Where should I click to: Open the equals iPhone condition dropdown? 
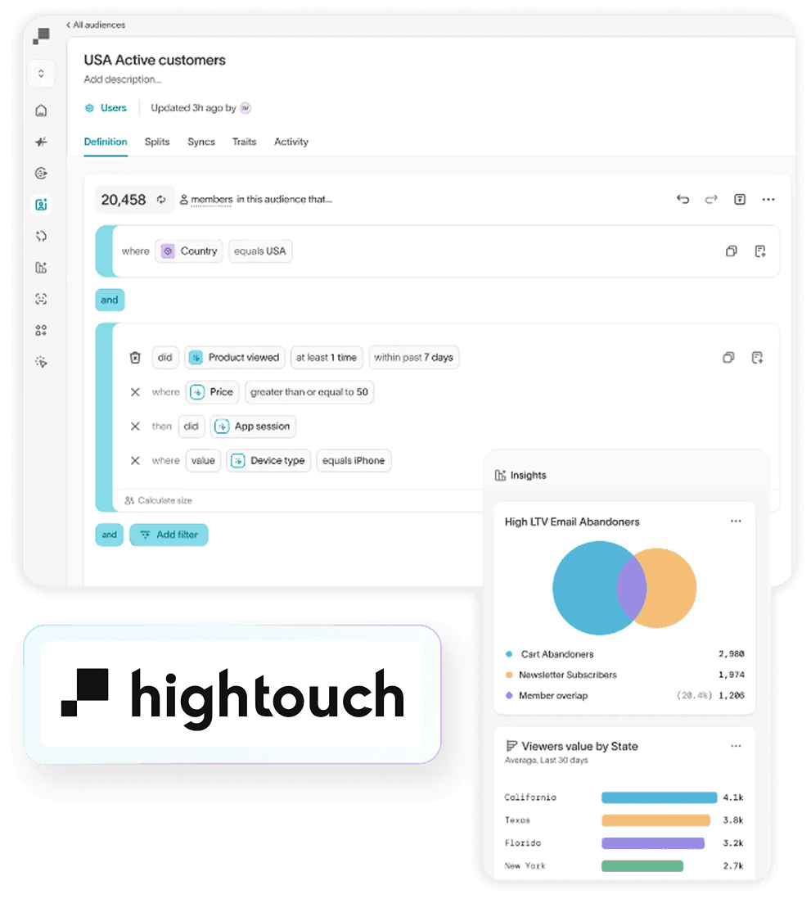click(x=354, y=461)
